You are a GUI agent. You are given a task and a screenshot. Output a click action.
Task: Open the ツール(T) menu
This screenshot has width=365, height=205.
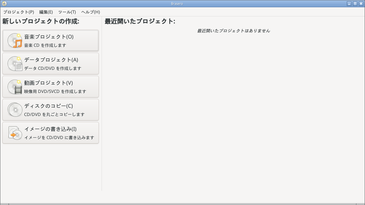click(x=67, y=12)
